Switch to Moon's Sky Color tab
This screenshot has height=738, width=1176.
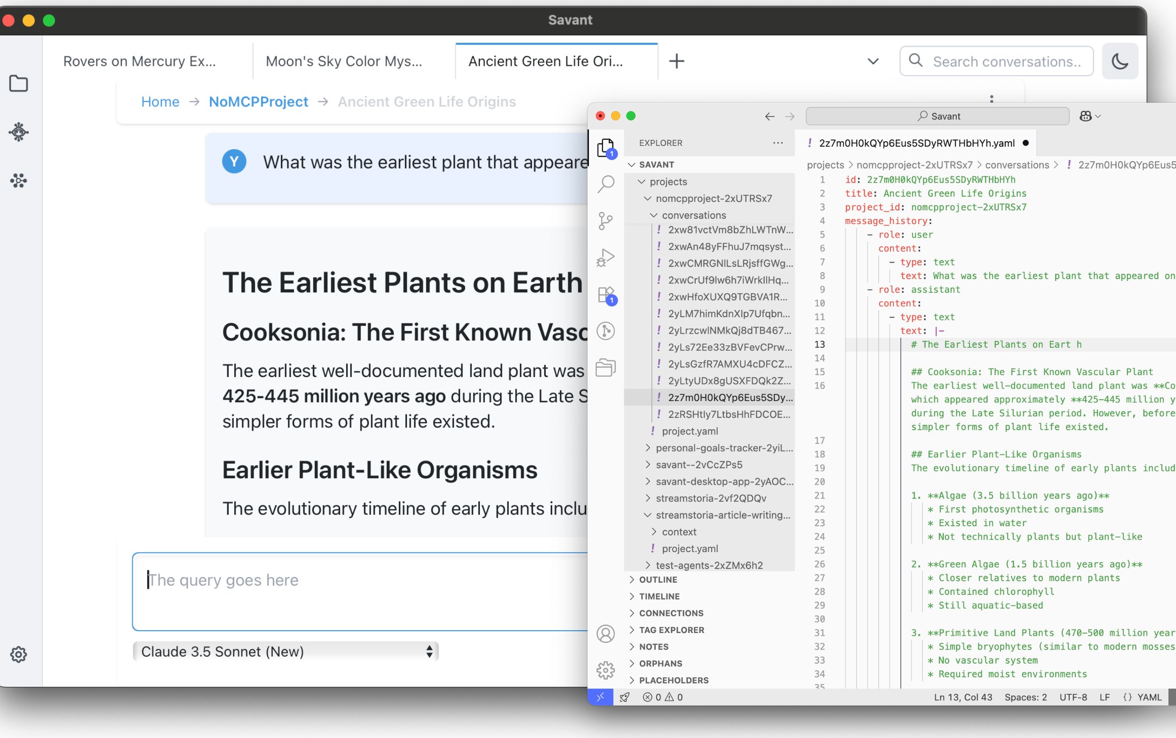point(343,62)
